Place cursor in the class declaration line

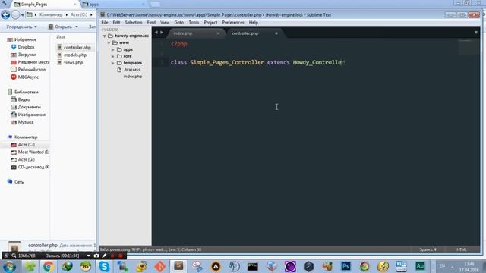coord(257,62)
